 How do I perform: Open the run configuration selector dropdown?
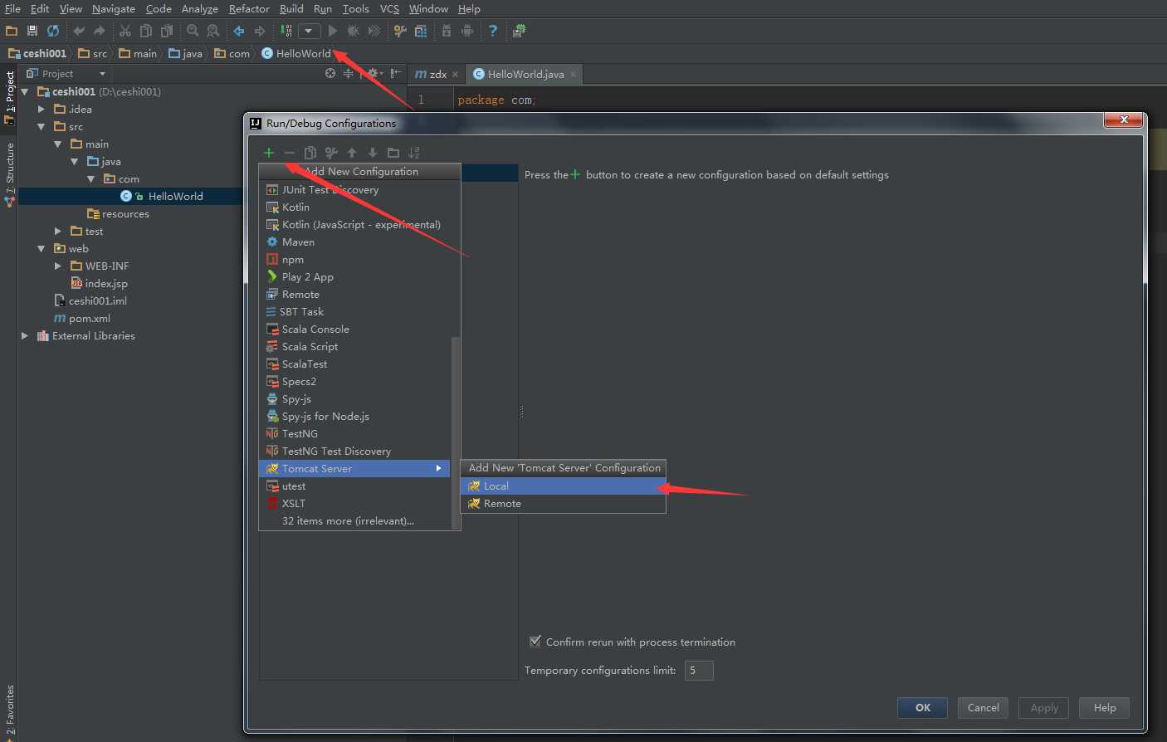pos(309,31)
